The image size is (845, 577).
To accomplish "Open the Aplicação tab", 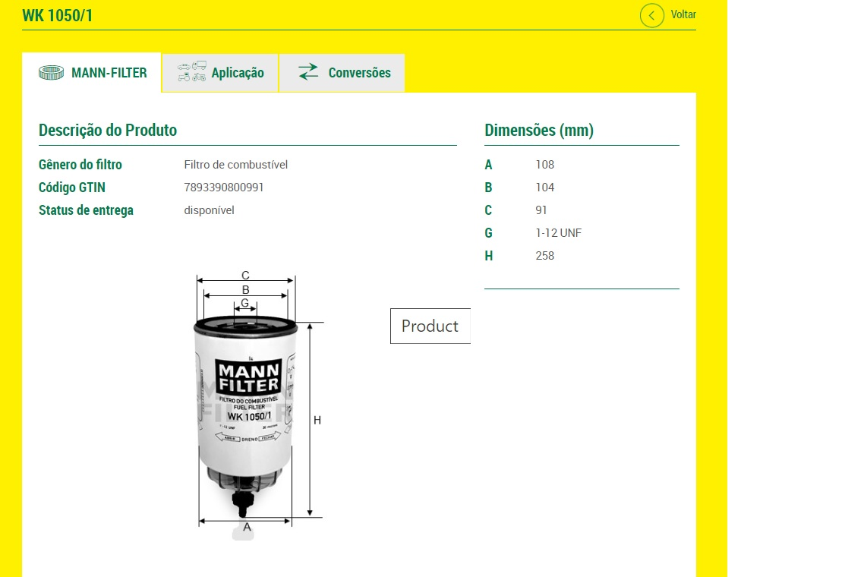I will (238, 73).
